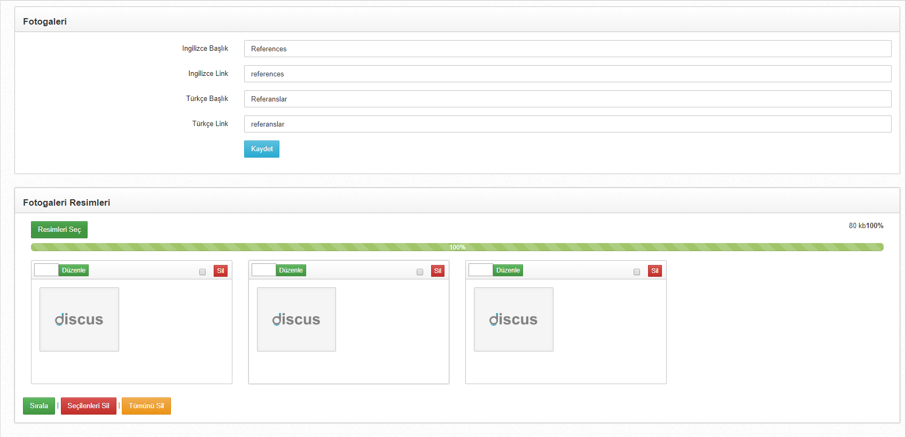This screenshot has width=905, height=437.
Task: Tick the checkbox on the second image card
Action: 420,272
